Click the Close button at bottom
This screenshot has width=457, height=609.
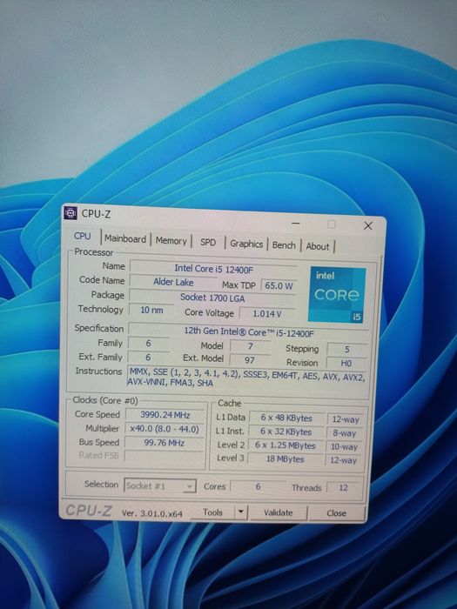(x=337, y=512)
